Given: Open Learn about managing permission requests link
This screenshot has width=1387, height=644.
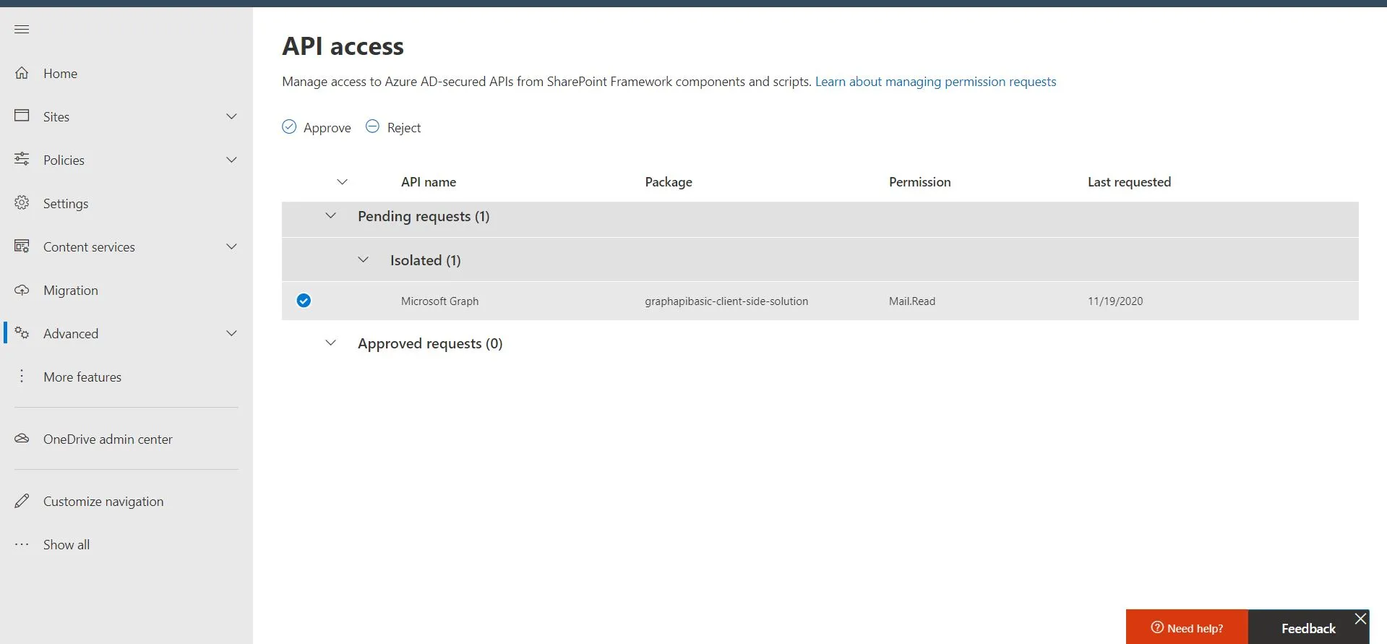Looking at the screenshot, I should 935,82.
